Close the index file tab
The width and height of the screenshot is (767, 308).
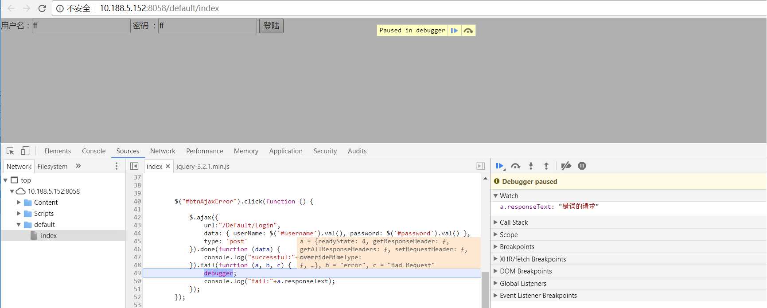(x=168, y=167)
